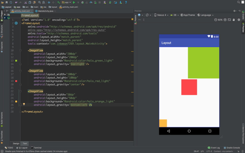Zoom out the layout preview

[x=215, y=20]
